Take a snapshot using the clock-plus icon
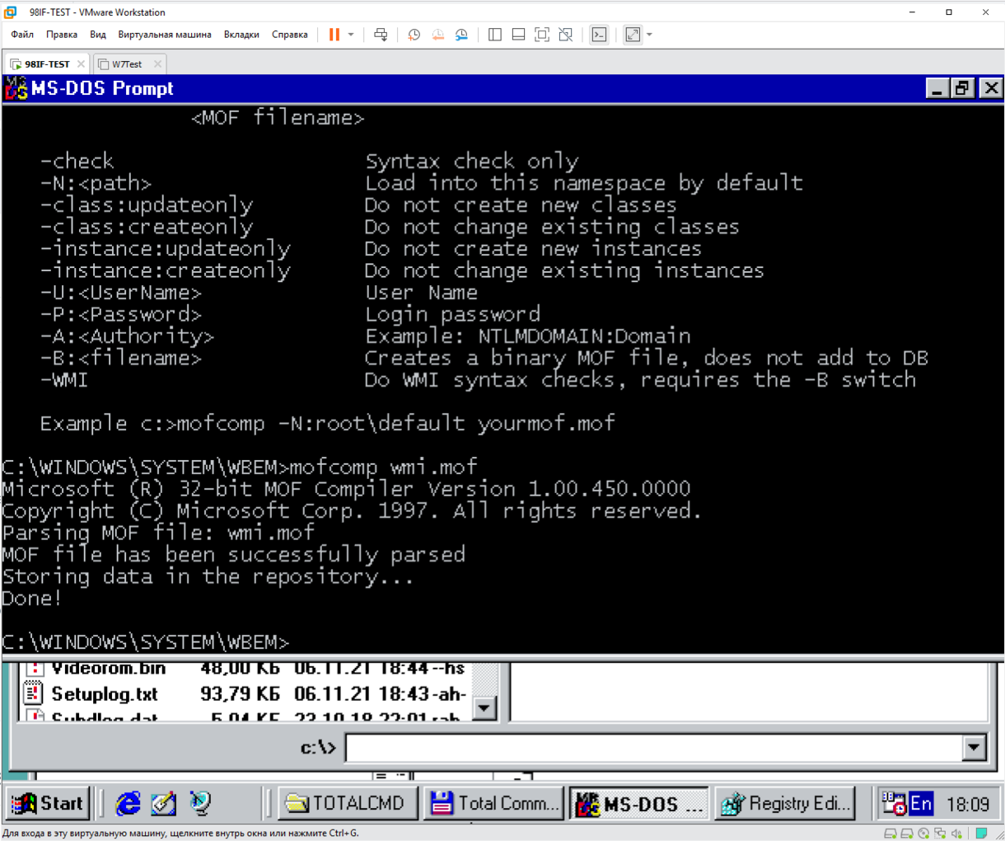The height and width of the screenshot is (841, 1005). (414, 35)
